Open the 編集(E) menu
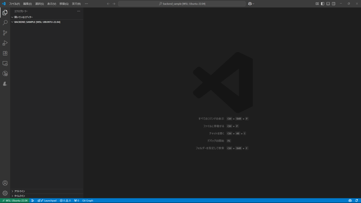Screen dimensions: 361x203 (27, 4)
